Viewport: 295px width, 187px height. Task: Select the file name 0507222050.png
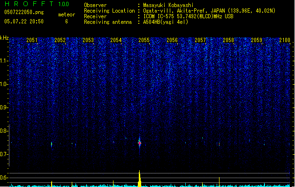pyautogui.click(x=24, y=12)
